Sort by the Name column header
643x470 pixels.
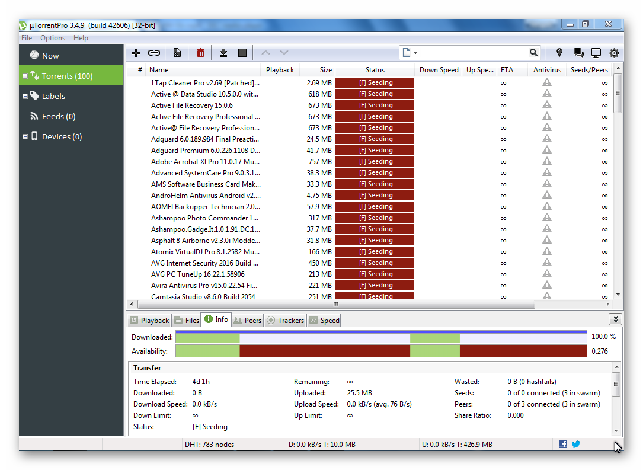(x=203, y=70)
